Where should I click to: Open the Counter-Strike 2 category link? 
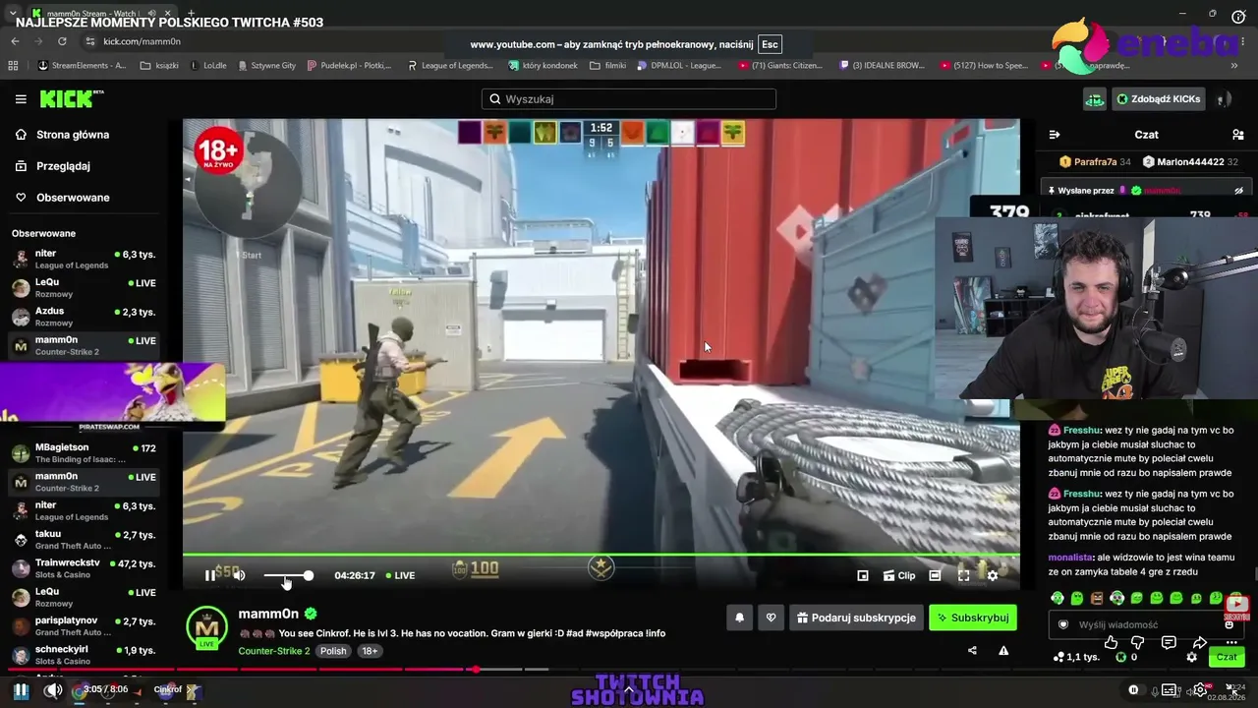(x=274, y=651)
